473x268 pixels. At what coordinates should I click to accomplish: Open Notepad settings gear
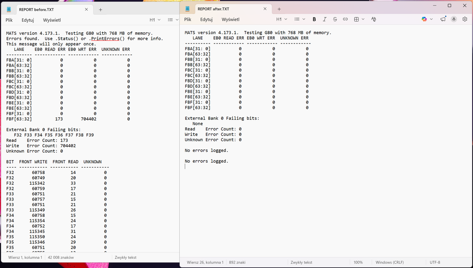465,19
